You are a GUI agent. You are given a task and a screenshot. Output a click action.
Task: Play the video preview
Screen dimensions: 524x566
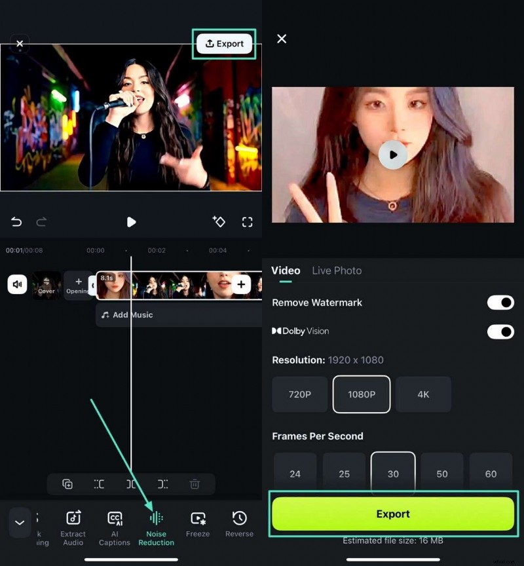tap(393, 155)
